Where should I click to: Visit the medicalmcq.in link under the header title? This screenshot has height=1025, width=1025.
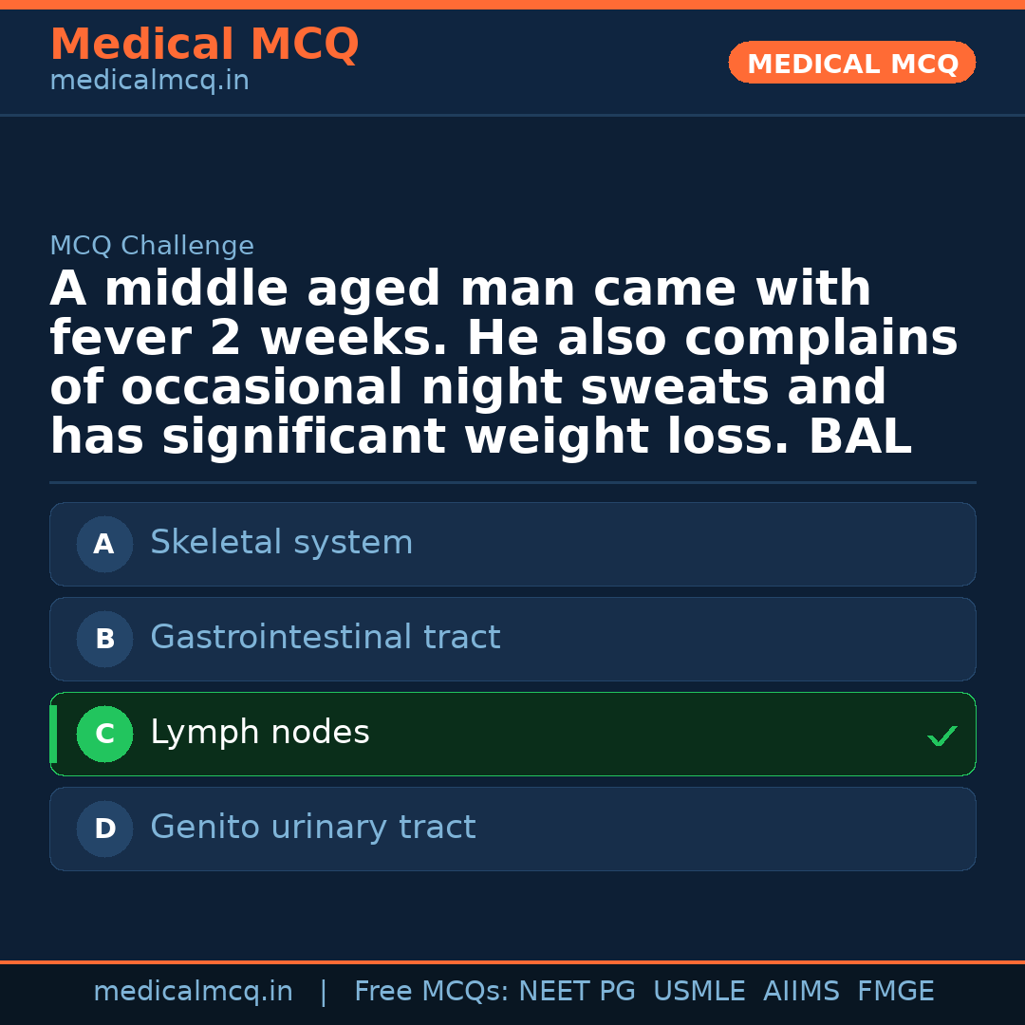(149, 82)
